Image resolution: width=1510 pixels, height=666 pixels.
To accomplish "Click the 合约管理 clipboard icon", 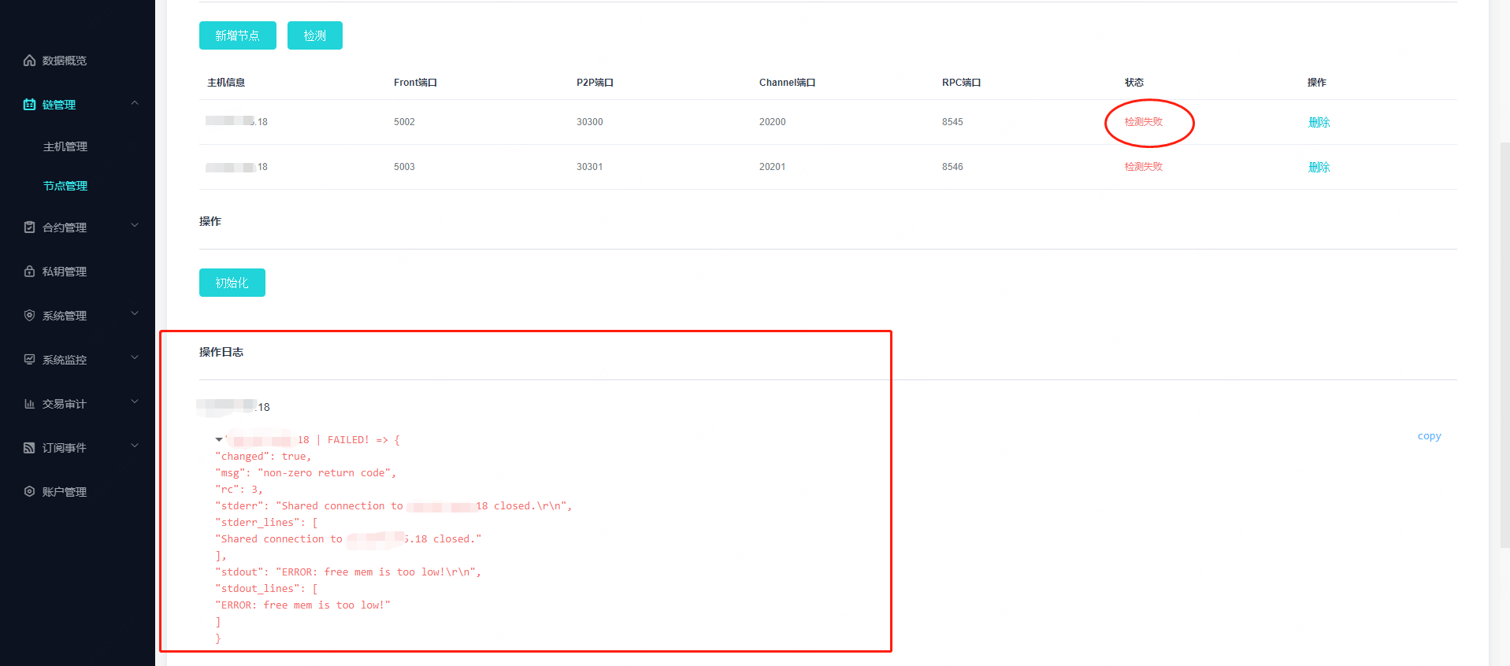I will 29,228.
